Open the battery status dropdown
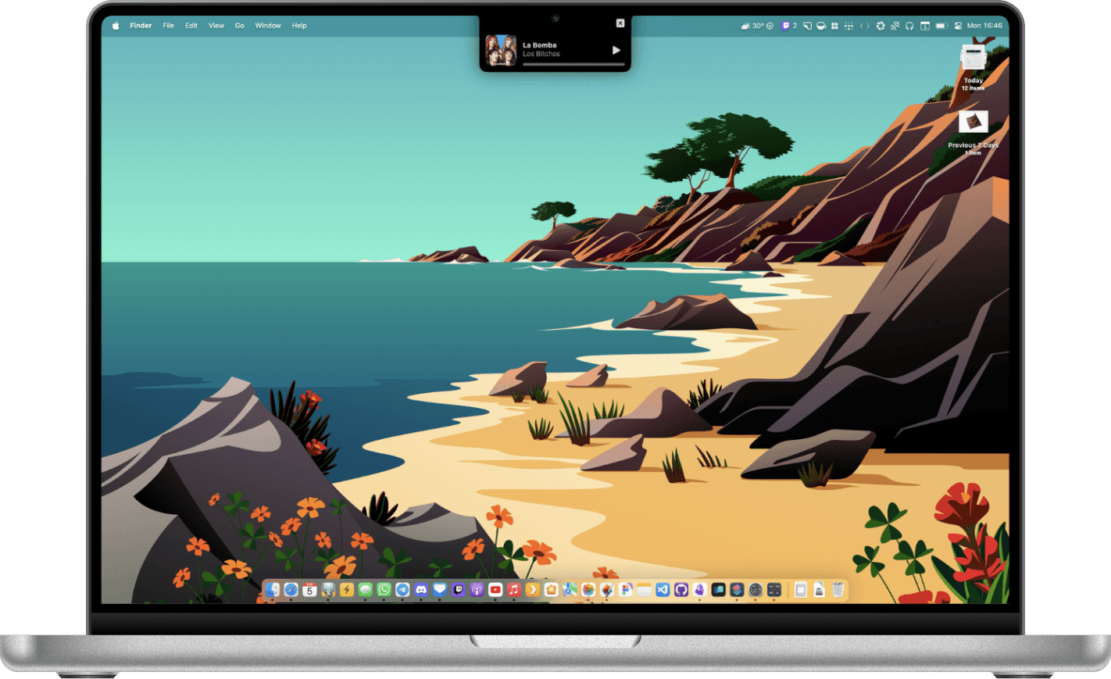The height and width of the screenshot is (679, 1111). tap(942, 25)
